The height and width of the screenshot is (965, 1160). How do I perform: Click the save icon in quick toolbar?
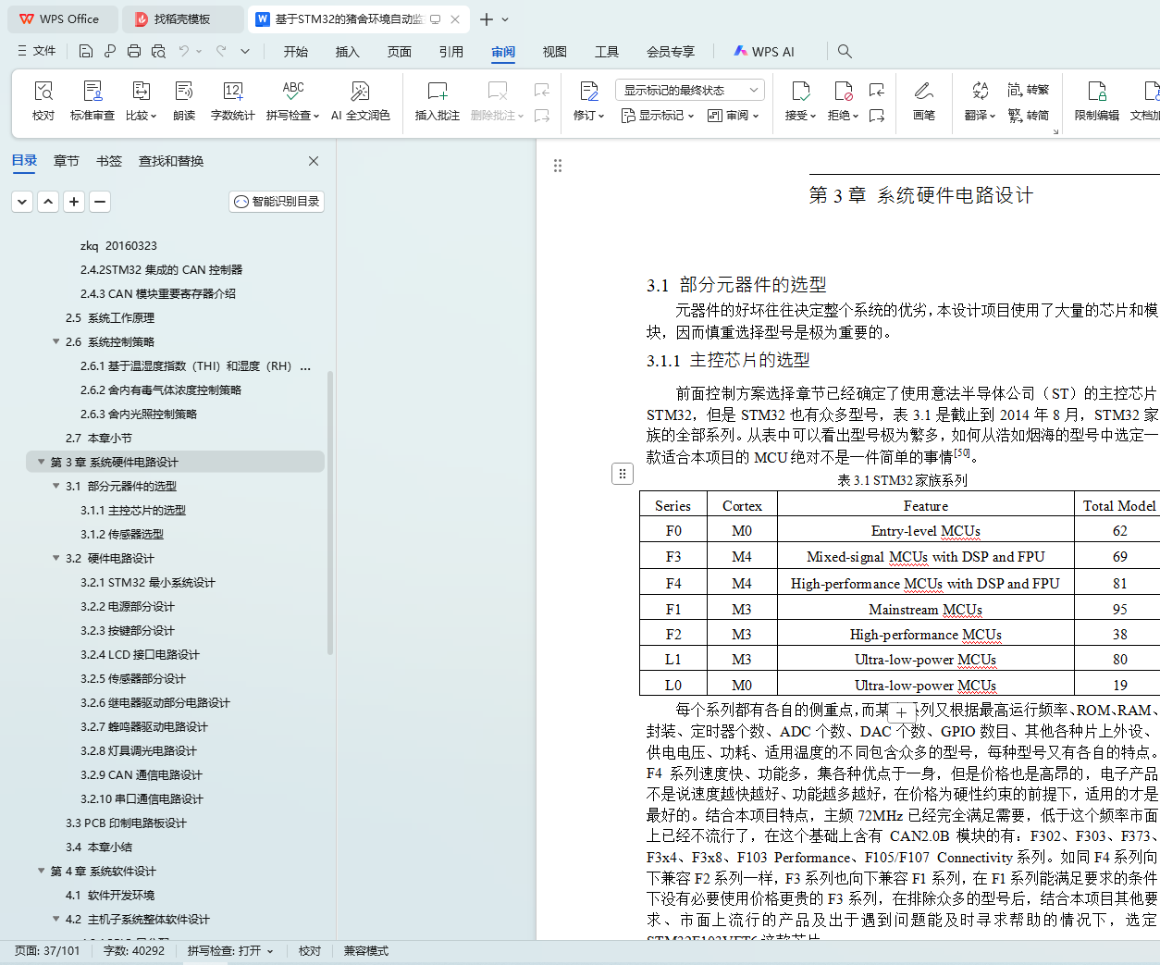pyautogui.click(x=86, y=51)
